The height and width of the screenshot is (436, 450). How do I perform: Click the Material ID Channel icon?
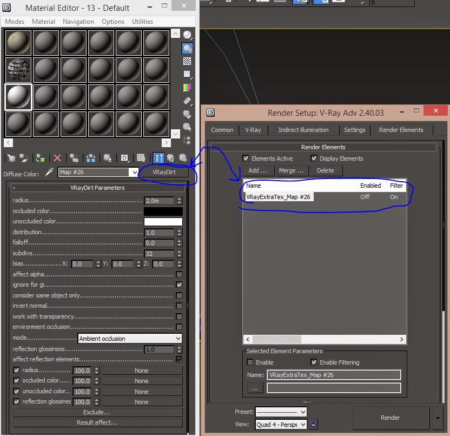coord(124,158)
